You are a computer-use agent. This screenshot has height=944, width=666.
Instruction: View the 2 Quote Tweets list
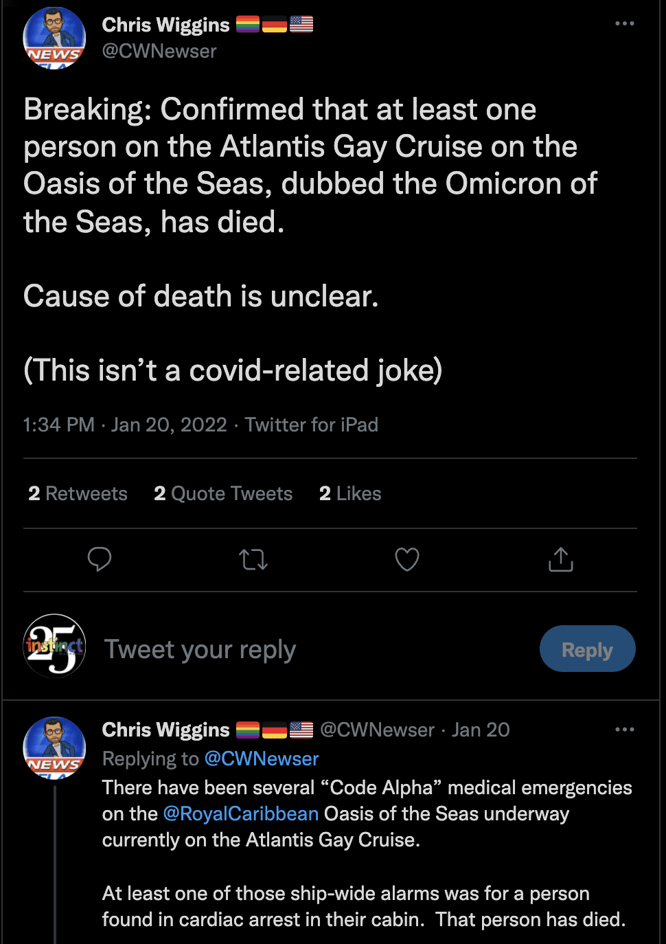[x=223, y=493]
